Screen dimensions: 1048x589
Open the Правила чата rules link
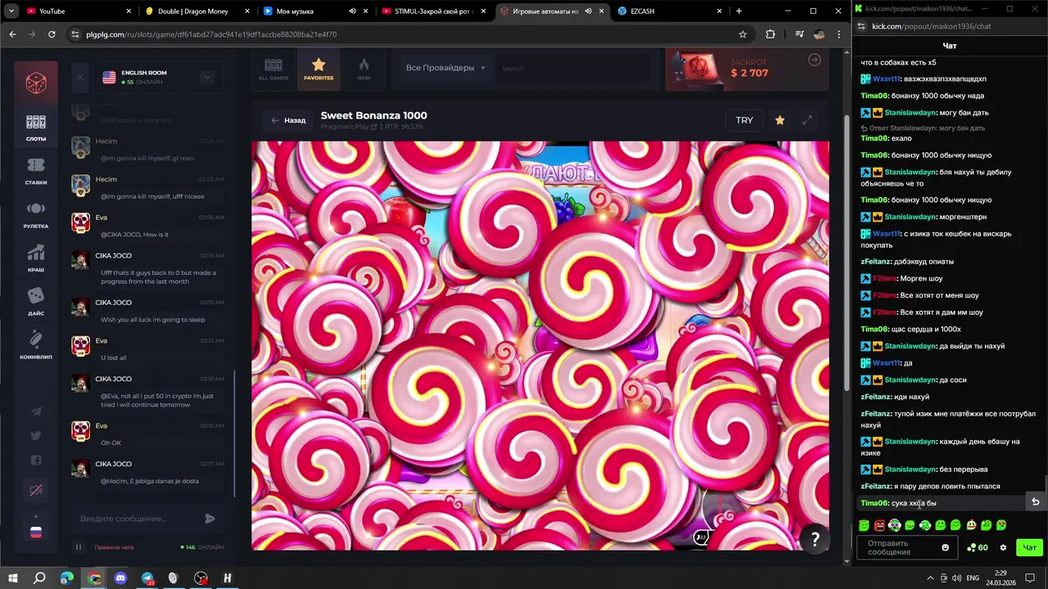[x=114, y=547]
